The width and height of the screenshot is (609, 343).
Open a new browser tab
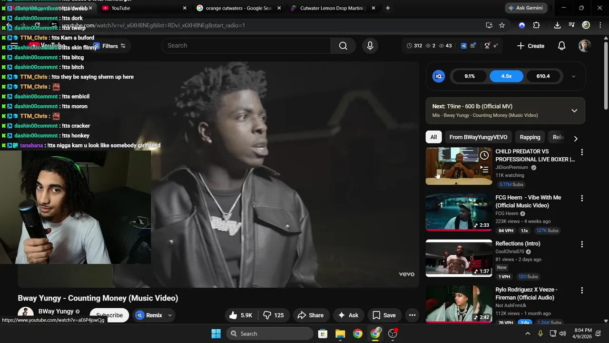388,8
